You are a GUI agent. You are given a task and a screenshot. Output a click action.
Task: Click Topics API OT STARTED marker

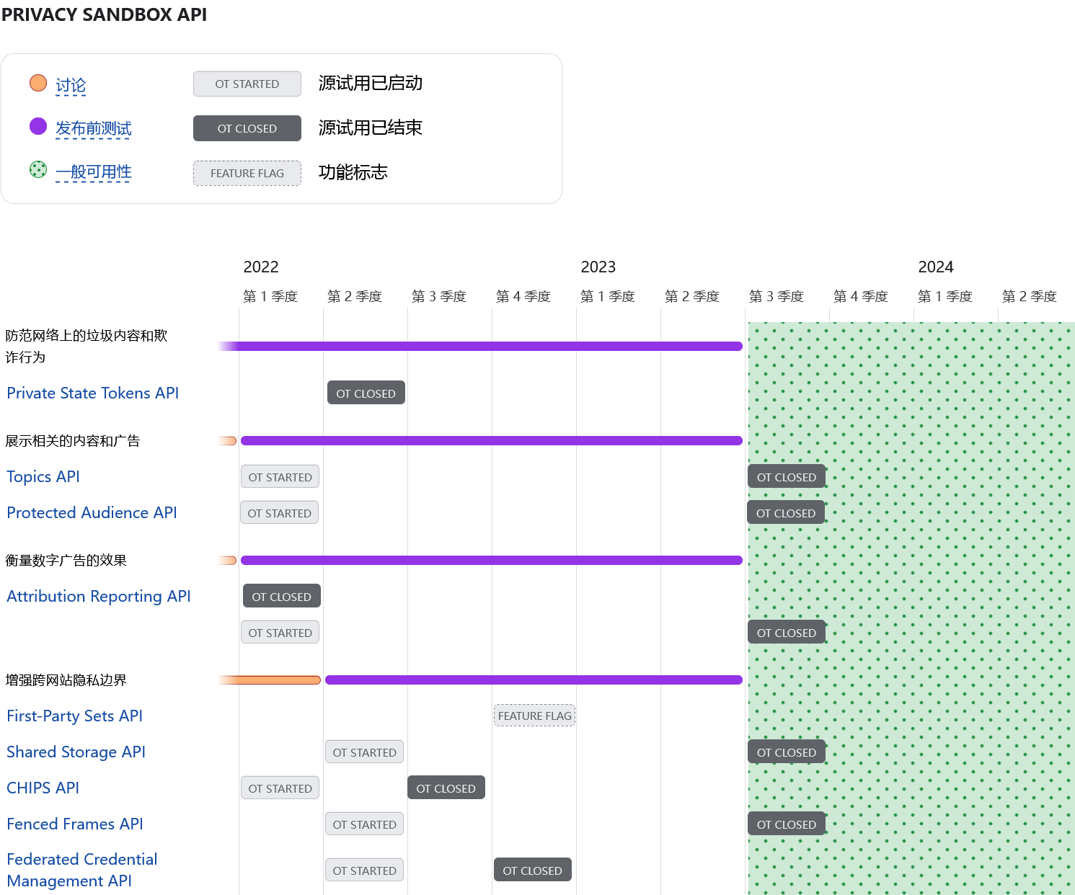pos(280,477)
